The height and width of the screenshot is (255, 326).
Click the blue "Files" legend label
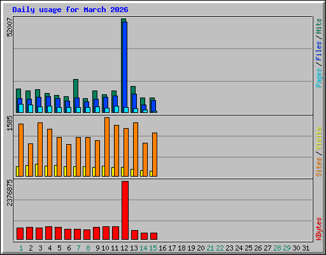pyautogui.click(x=319, y=51)
